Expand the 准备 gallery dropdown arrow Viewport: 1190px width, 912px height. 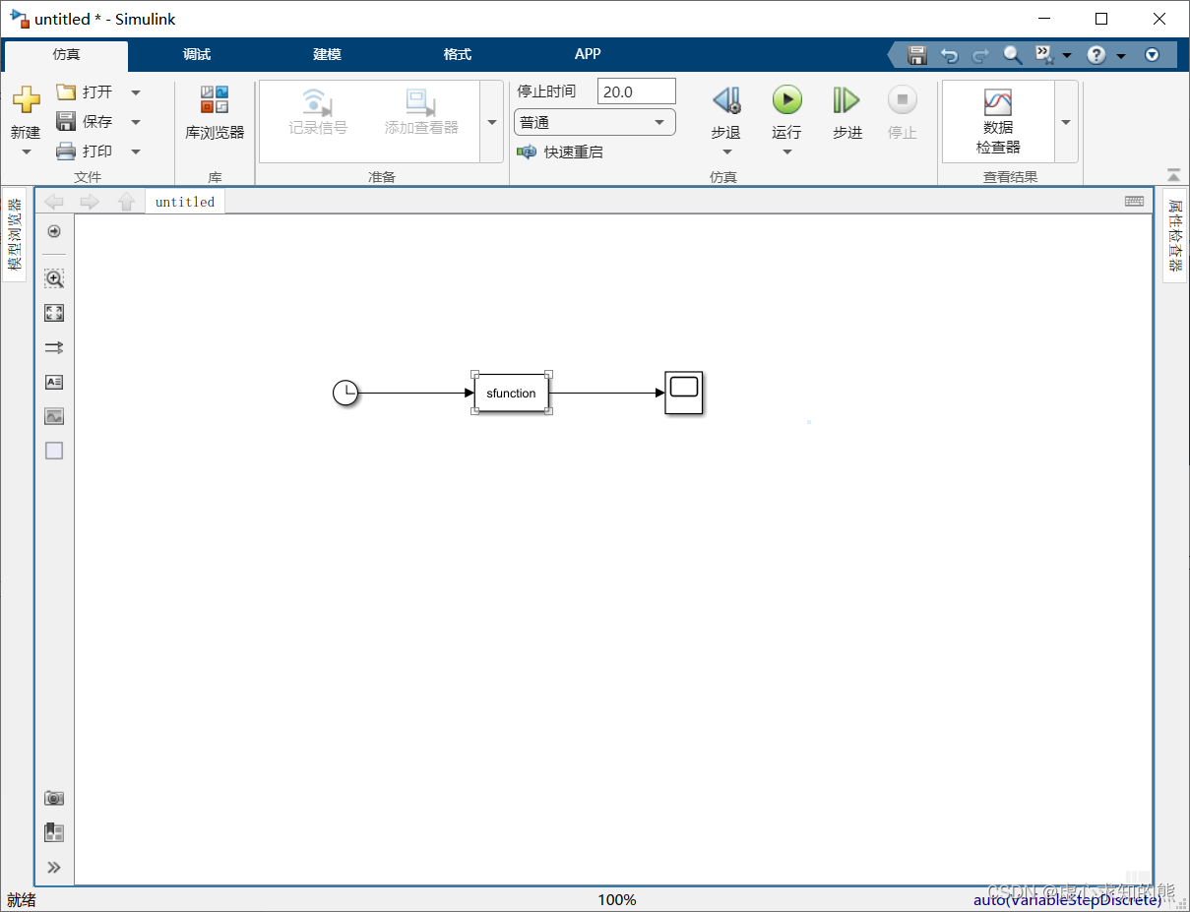(x=492, y=122)
